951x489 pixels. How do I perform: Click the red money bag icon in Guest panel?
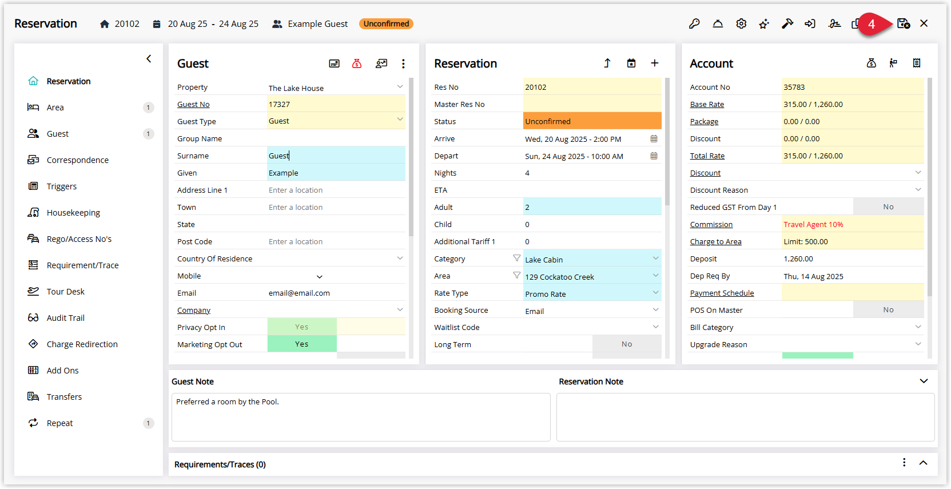[x=357, y=63]
